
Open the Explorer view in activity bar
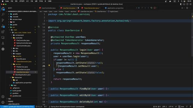tap(3, 9)
